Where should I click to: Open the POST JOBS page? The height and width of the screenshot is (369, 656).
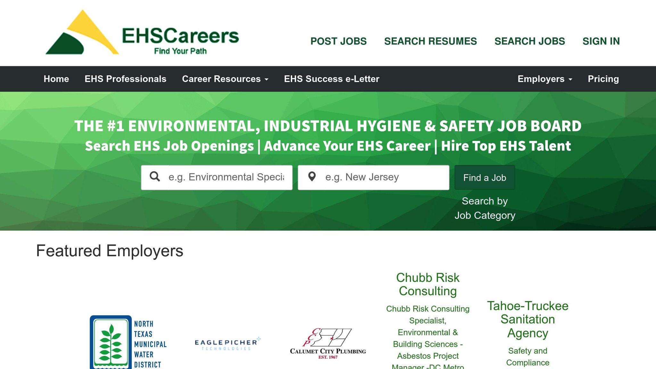338,41
